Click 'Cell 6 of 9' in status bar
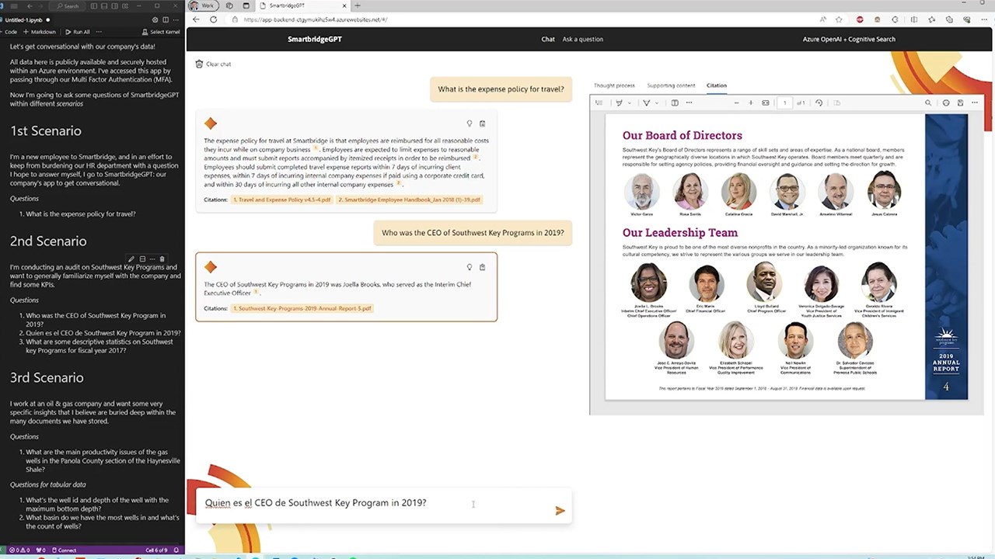 [157, 550]
